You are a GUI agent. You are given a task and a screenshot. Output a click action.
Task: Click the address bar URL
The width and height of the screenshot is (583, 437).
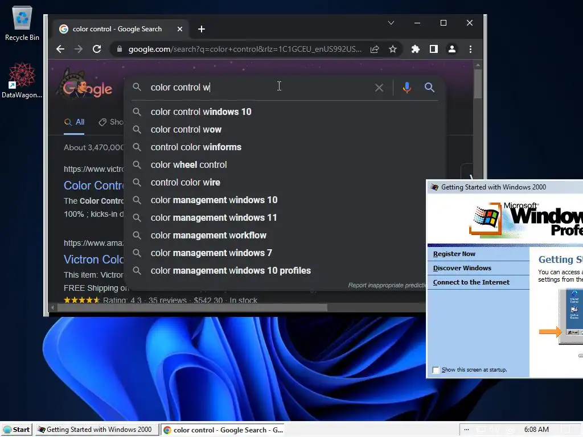[245, 49]
